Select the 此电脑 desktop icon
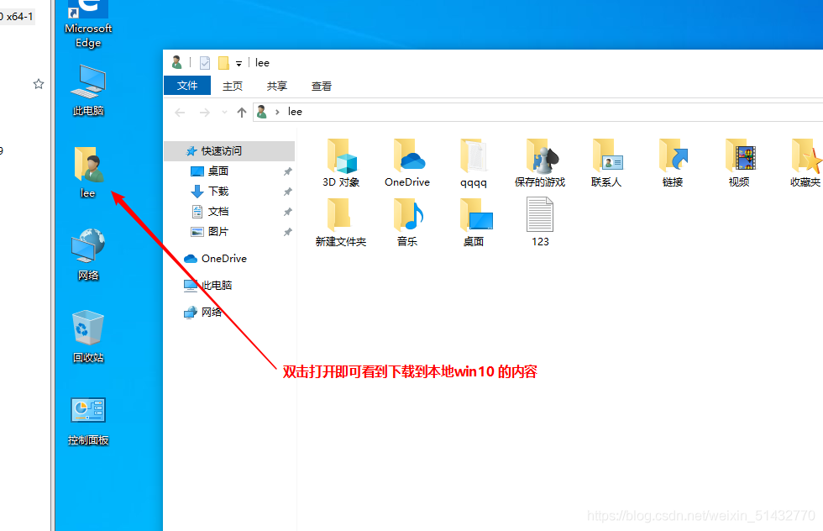Image resolution: width=823 pixels, height=531 pixels. [87, 90]
